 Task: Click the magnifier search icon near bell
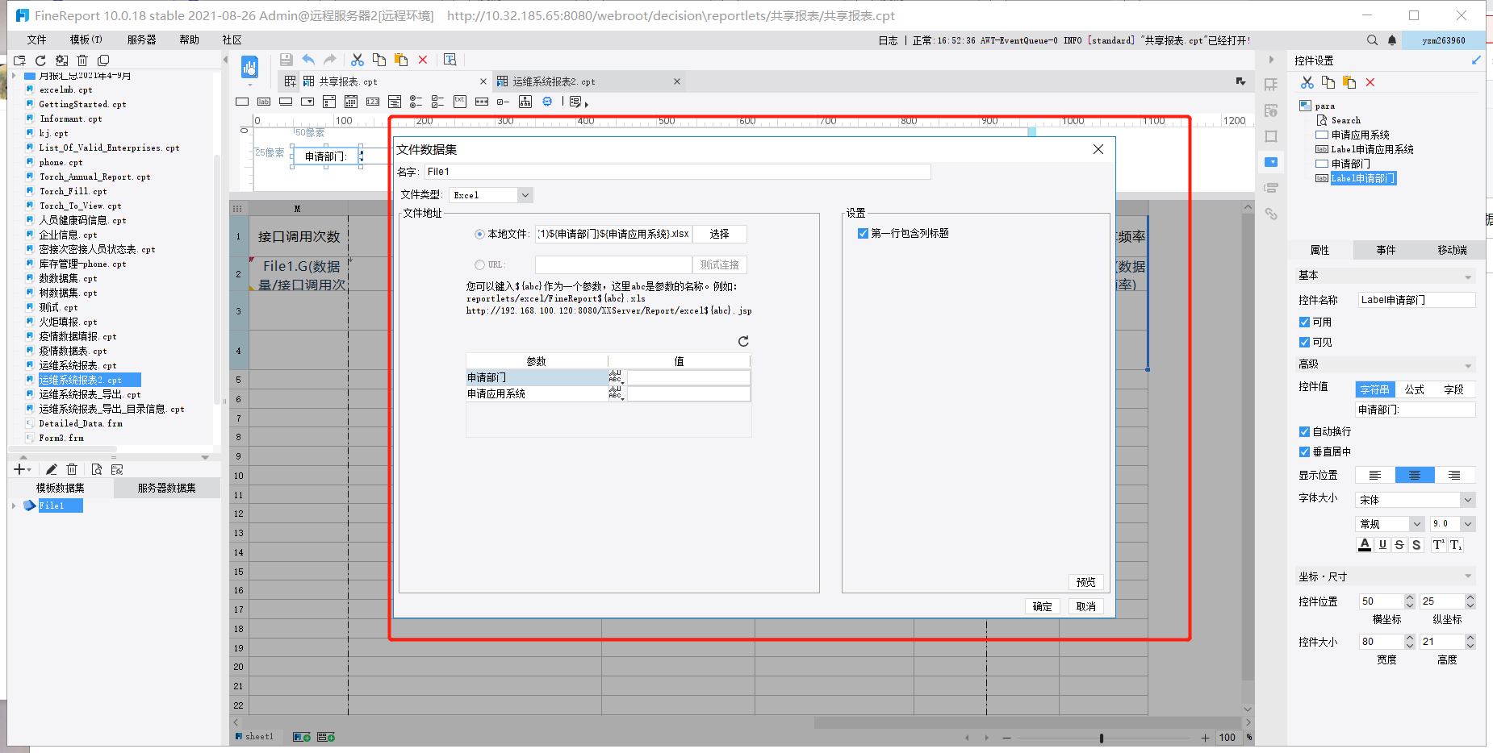[x=1372, y=40]
